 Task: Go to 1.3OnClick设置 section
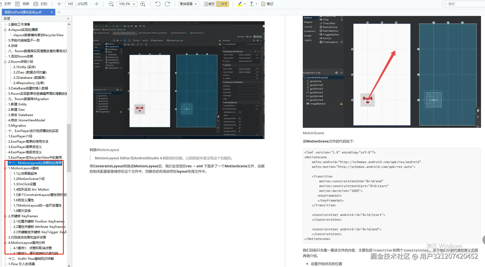click(x=25, y=184)
